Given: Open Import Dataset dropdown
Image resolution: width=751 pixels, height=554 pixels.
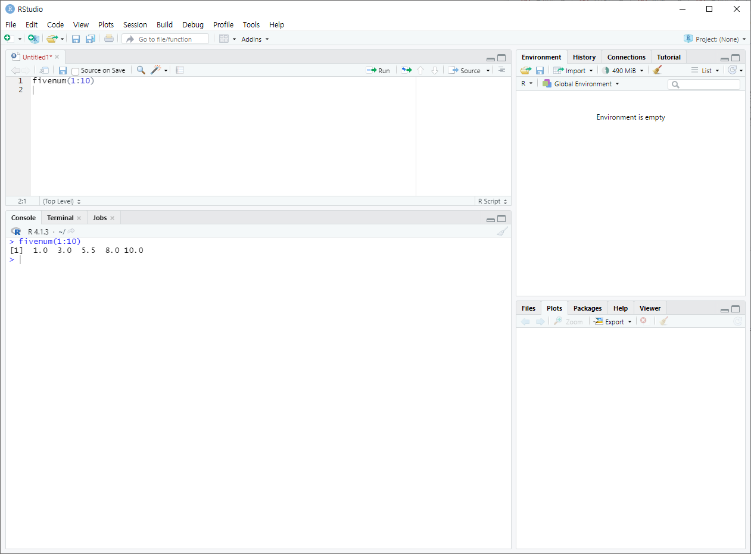Looking at the screenshot, I should point(573,70).
